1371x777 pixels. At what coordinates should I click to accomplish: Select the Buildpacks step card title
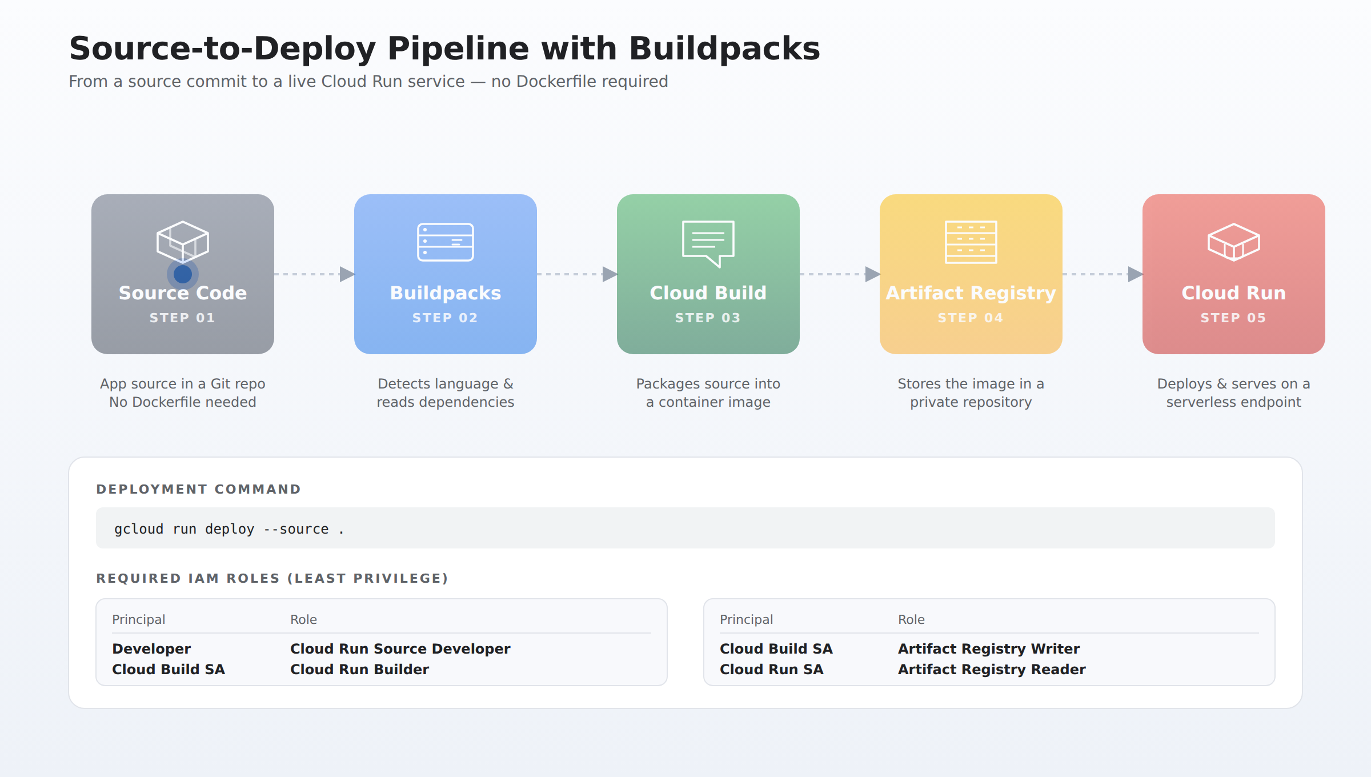click(x=446, y=293)
